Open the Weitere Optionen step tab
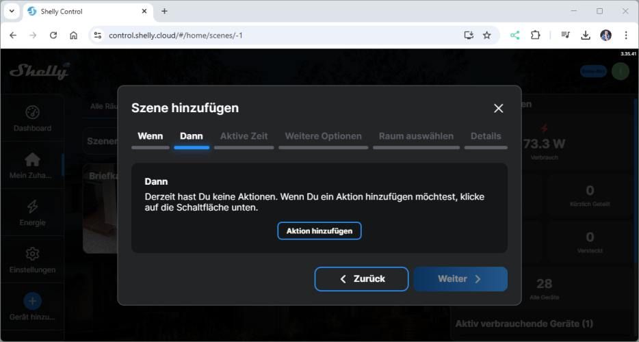The image size is (639, 342). [x=323, y=136]
